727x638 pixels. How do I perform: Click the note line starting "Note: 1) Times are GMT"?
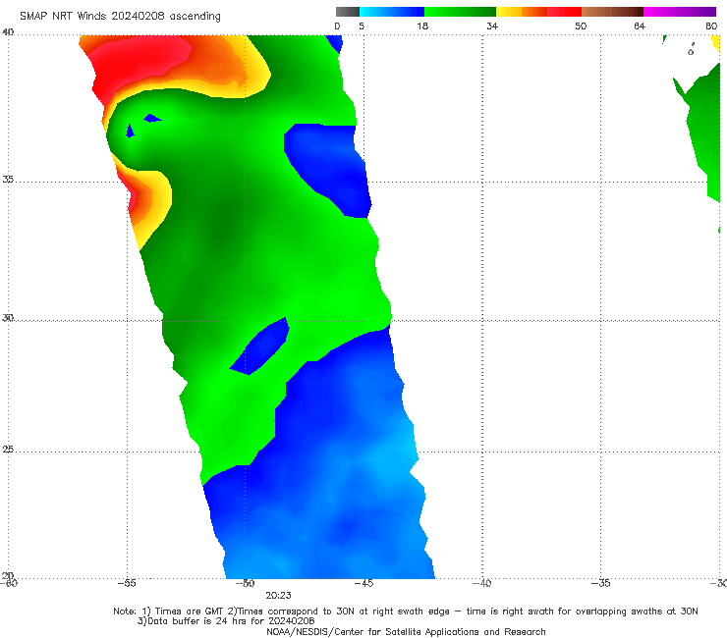tap(406, 611)
